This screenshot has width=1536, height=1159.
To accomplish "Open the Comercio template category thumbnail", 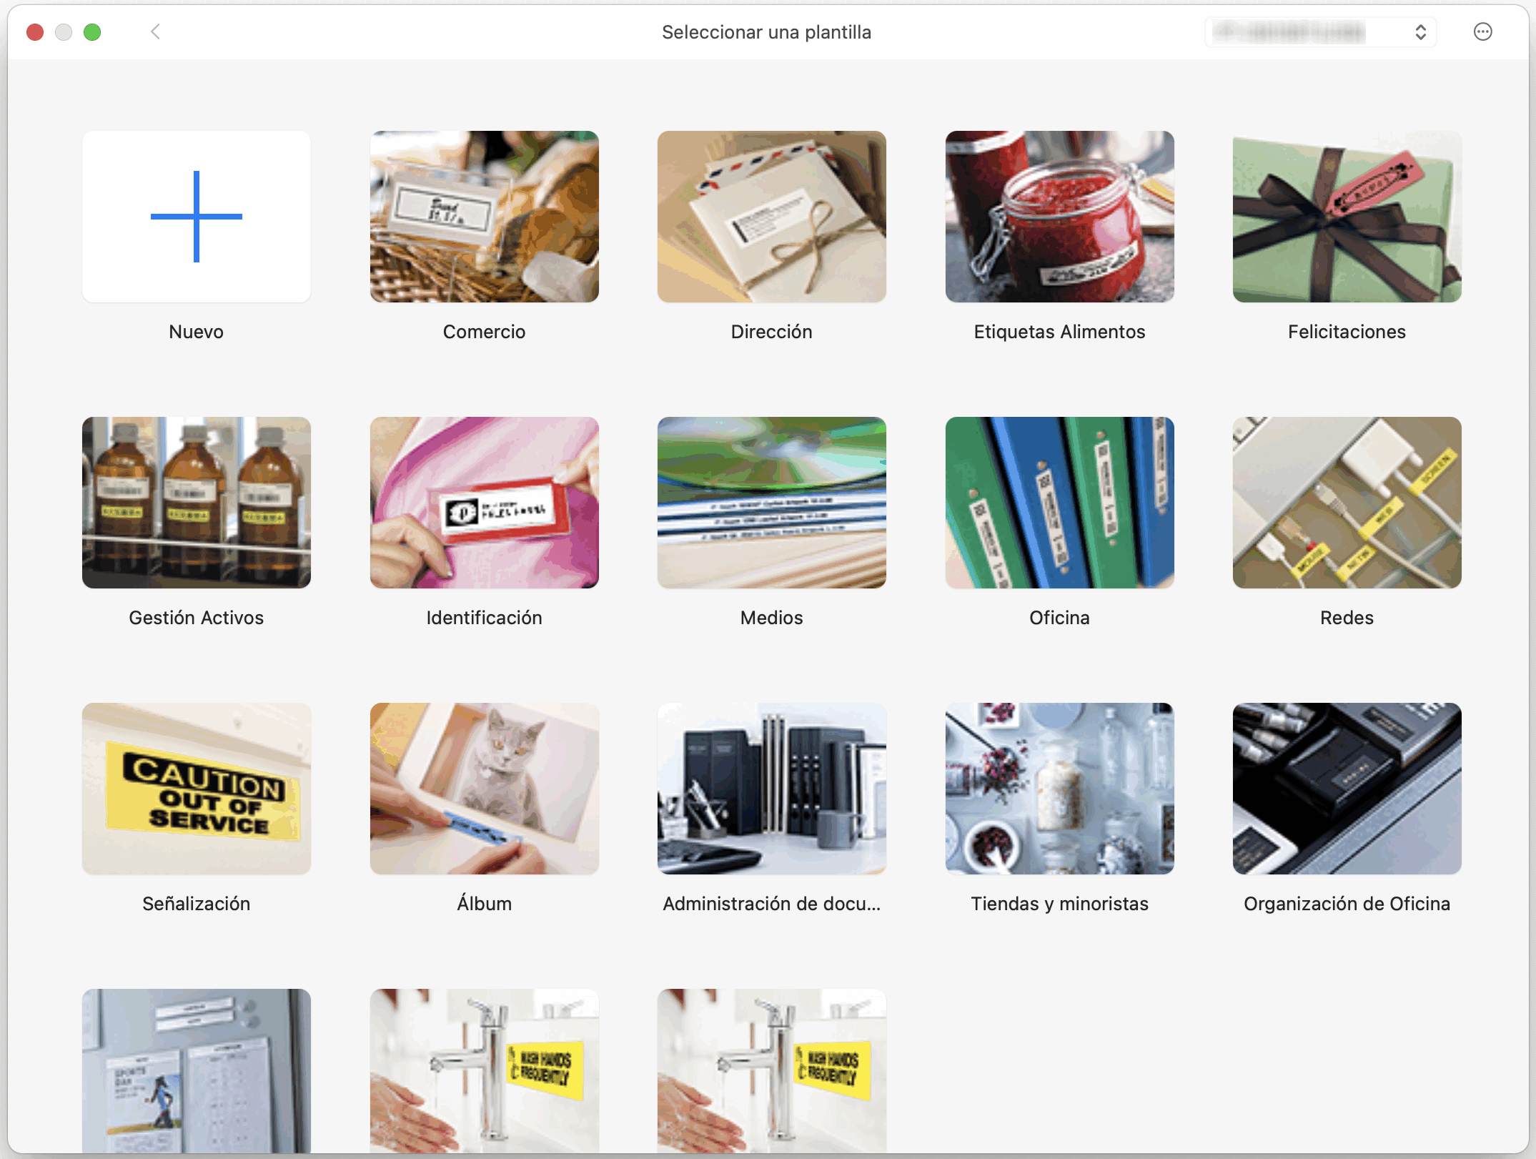I will pos(485,217).
